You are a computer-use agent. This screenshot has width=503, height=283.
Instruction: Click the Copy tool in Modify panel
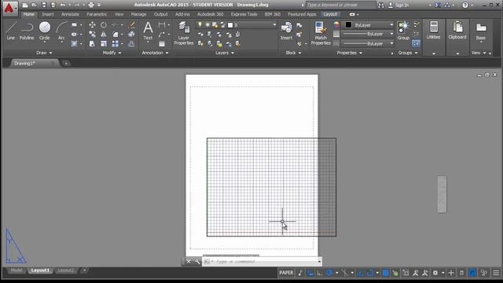click(x=92, y=35)
